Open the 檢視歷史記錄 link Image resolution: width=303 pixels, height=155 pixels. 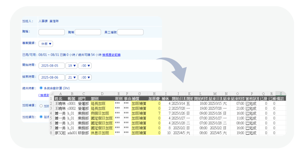click(111, 55)
